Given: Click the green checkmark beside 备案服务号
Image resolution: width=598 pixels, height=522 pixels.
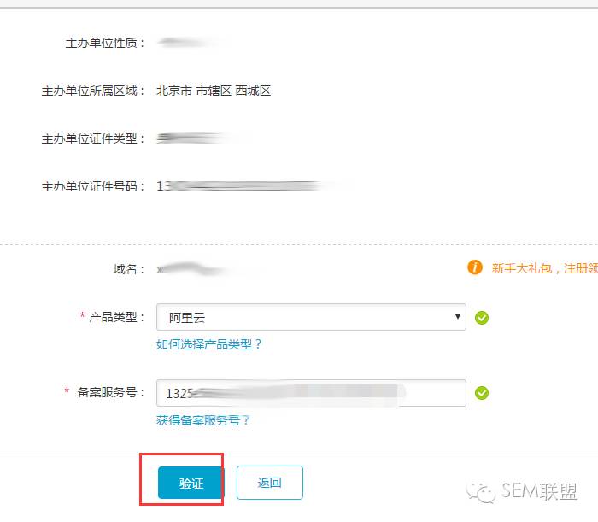Looking at the screenshot, I should point(482,393).
